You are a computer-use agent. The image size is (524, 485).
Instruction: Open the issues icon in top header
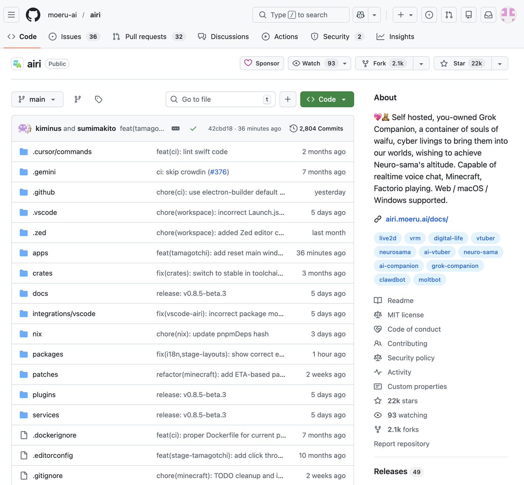[x=429, y=15]
